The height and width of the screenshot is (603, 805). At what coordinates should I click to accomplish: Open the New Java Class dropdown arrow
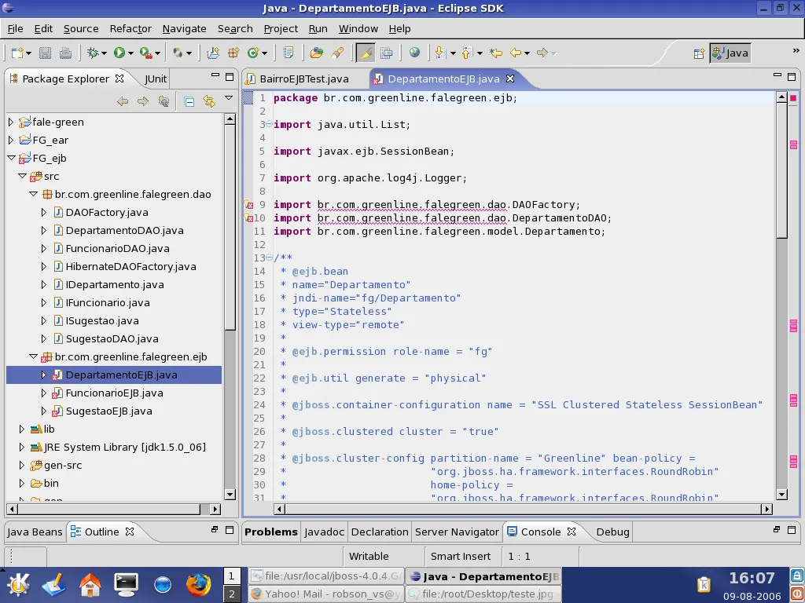point(264,53)
